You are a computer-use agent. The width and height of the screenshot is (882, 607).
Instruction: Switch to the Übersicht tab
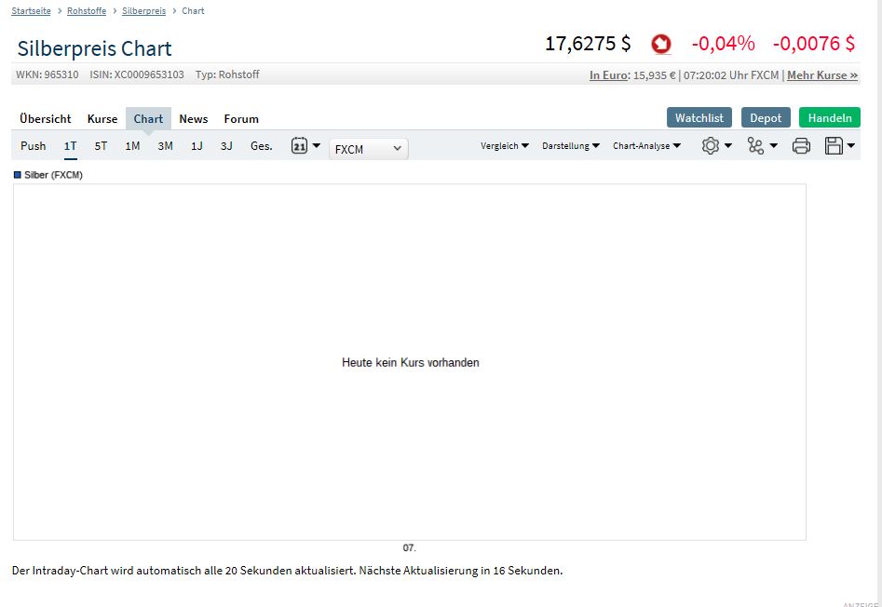[x=46, y=118]
